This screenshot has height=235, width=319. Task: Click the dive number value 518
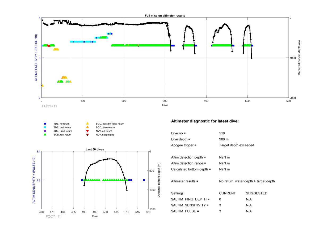tap(222, 133)
